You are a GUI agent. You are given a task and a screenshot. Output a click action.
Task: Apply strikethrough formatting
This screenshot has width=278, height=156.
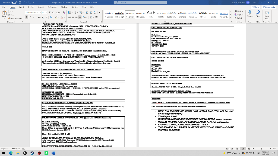(x=39, y=17)
